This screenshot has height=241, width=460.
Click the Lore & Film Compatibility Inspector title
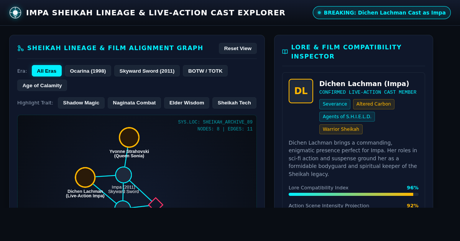coord(346,52)
